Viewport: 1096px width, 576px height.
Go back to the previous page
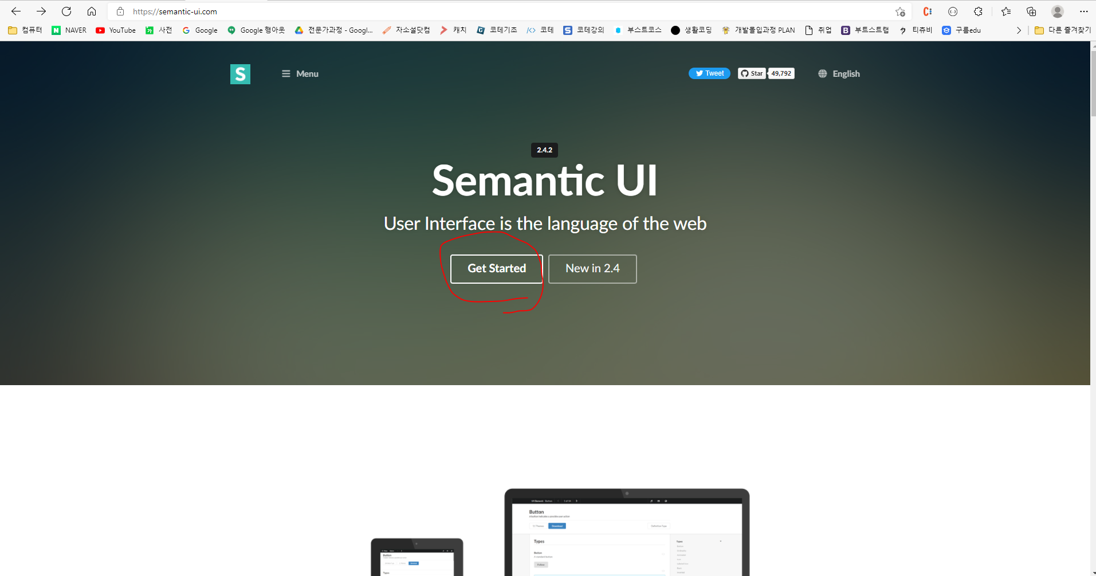click(16, 11)
